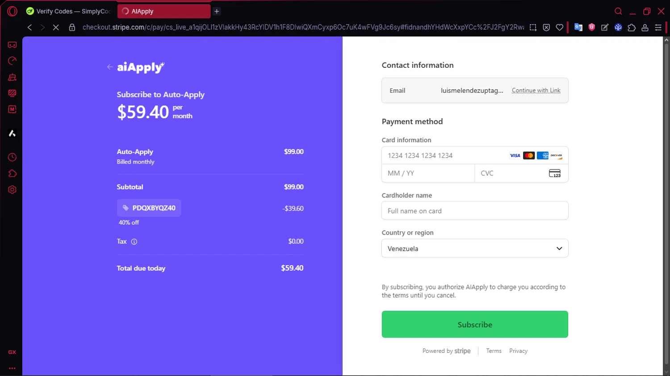The width and height of the screenshot is (670, 376).
Task: Select the AIApply tab
Action: 163,11
